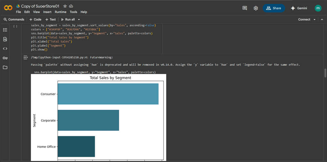Click the Share button
Image resolution: width=327 pixels, height=162 pixels.
click(x=274, y=8)
